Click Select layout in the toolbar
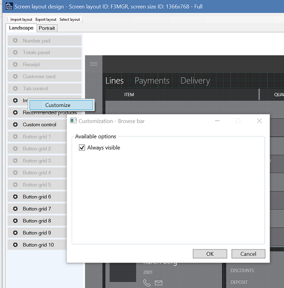The image size is (284, 288). tap(70, 20)
